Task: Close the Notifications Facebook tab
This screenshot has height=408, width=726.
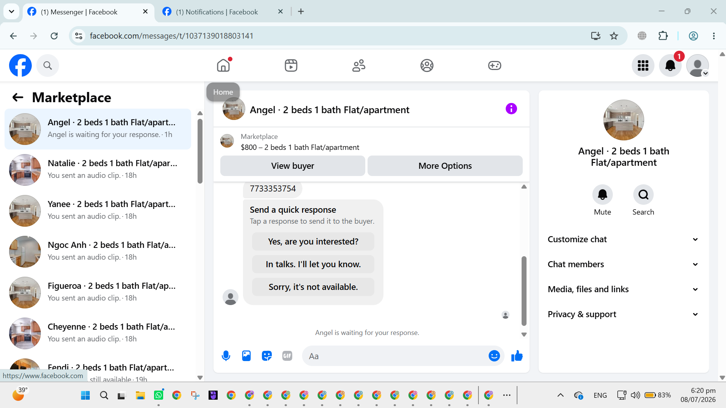Action: (x=280, y=12)
